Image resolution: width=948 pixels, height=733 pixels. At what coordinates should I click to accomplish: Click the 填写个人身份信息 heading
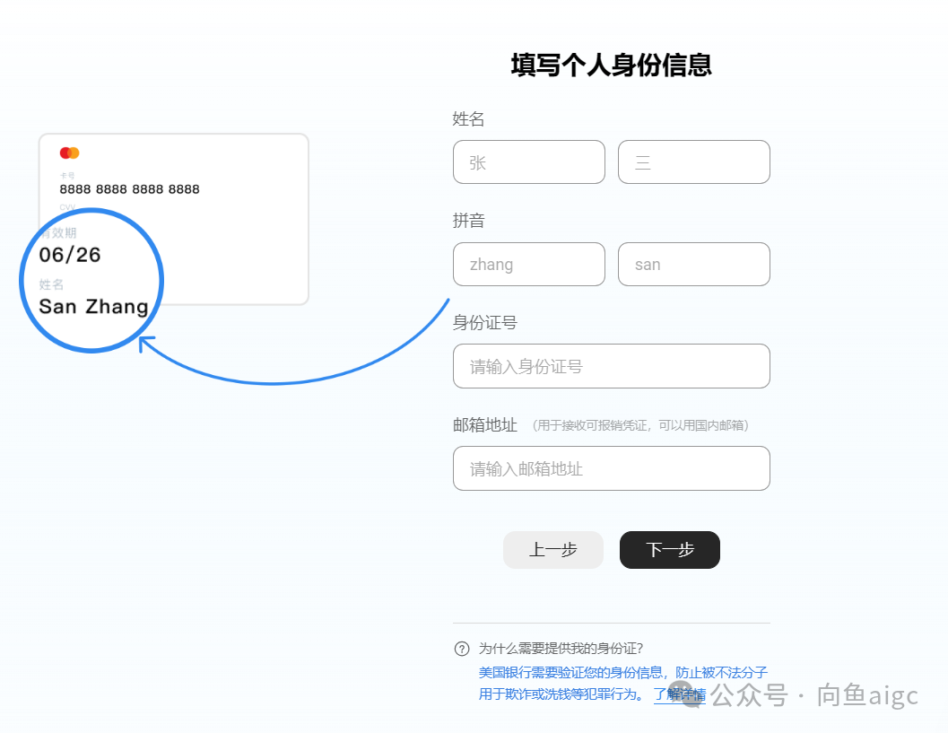(611, 65)
